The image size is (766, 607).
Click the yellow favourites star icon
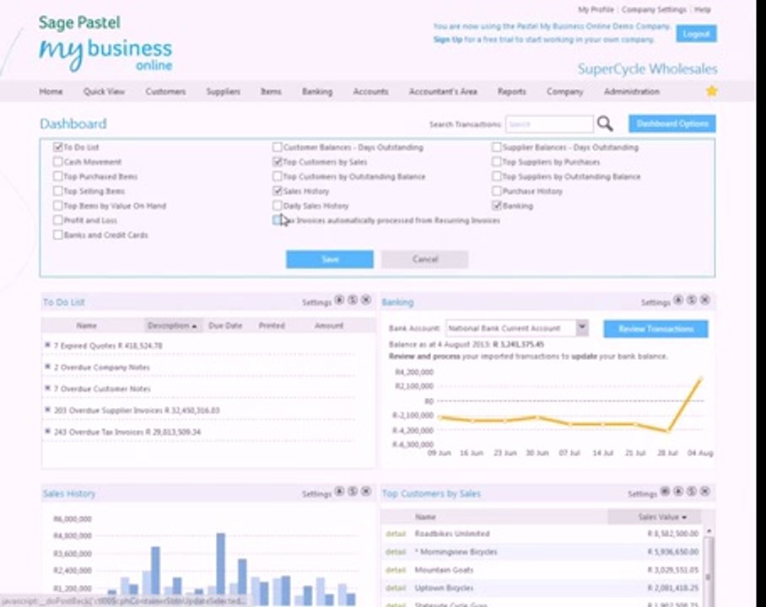[712, 91]
